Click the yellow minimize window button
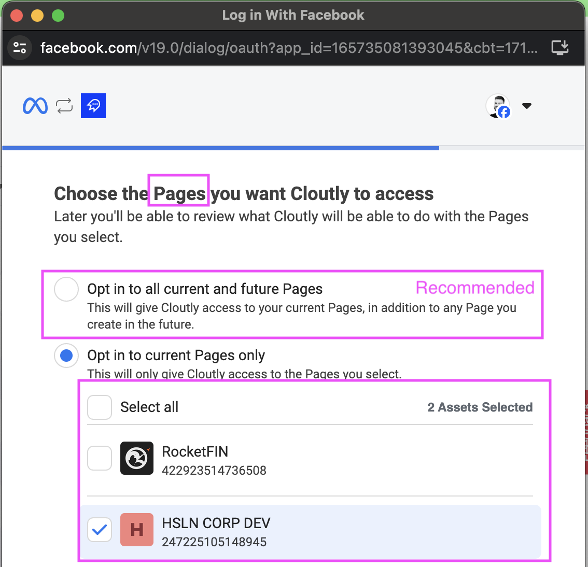 click(37, 16)
